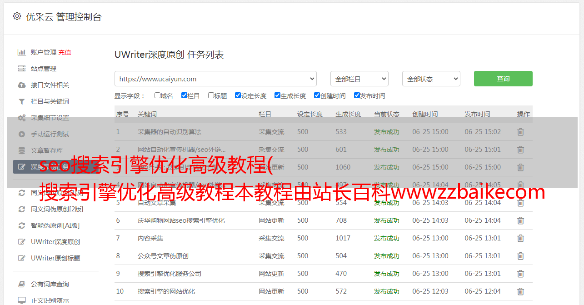Click the 当前状态 column header
Viewport: 584px width, 305px height.
coord(387,114)
